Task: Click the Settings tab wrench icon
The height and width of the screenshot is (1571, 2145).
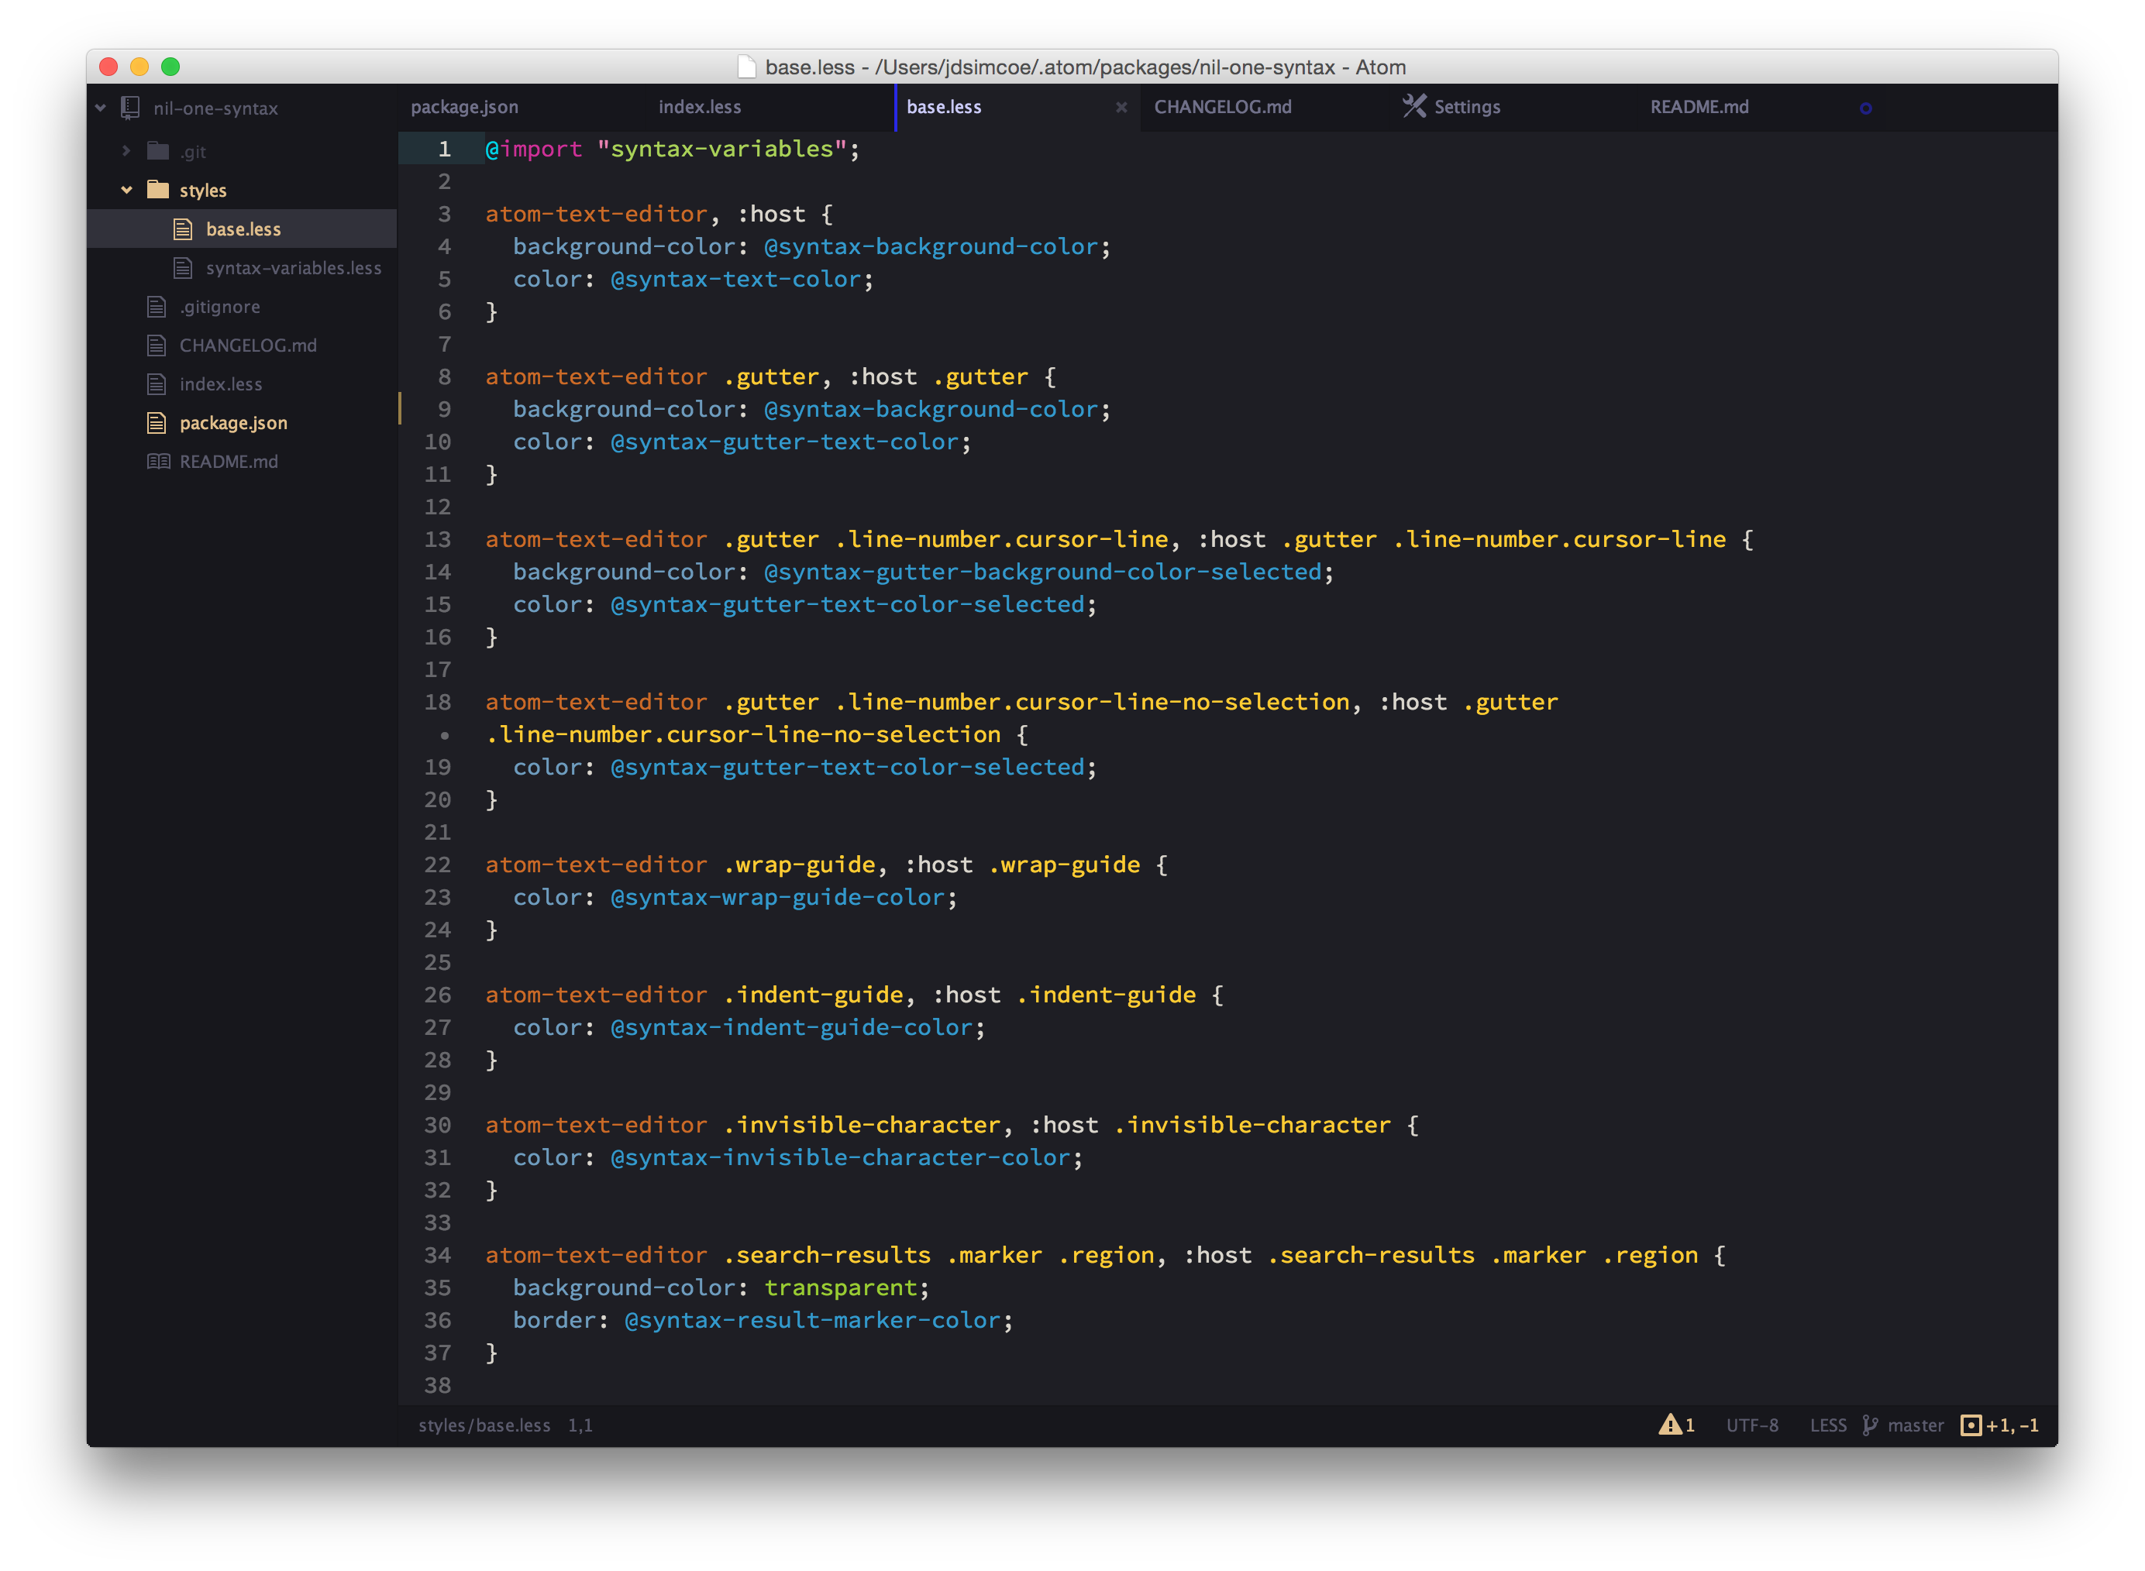Action: [1414, 106]
